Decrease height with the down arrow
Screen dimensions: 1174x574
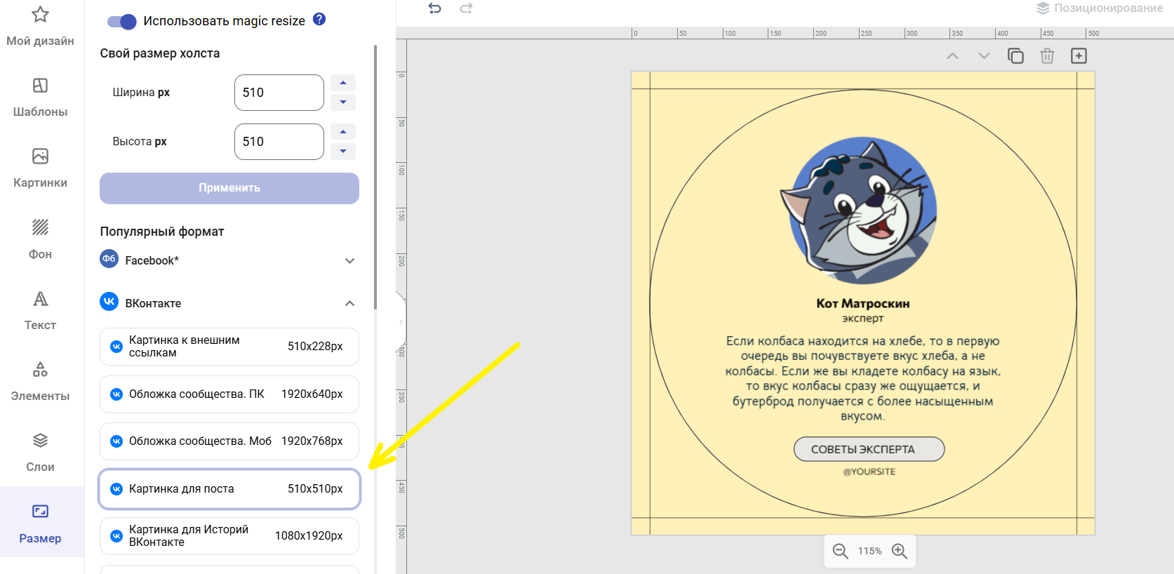pyautogui.click(x=343, y=152)
